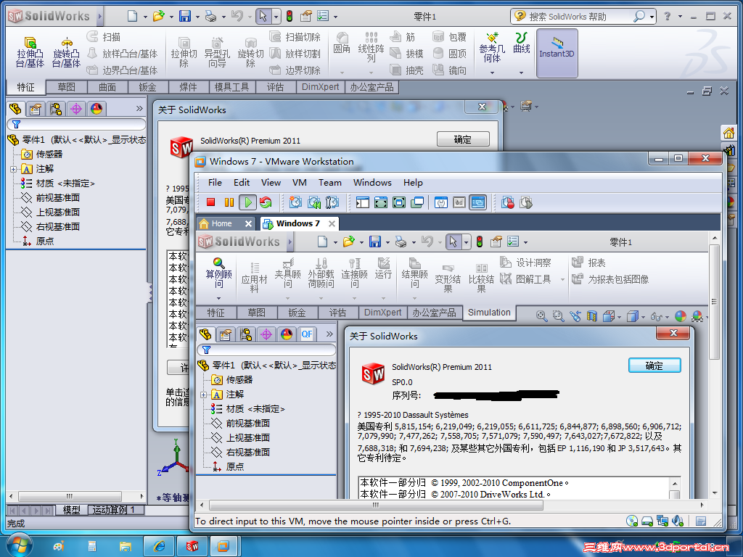Switch to the 运动算例 1 motion study tab
The width and height of the screenshot is (743, 557).
pos(114,510)
